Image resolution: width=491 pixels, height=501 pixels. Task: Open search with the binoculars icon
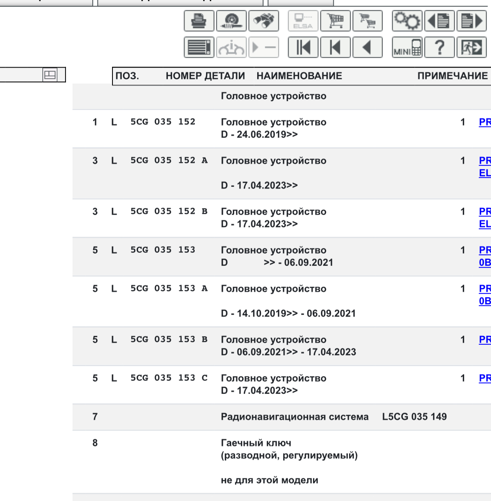click(264, 21)
